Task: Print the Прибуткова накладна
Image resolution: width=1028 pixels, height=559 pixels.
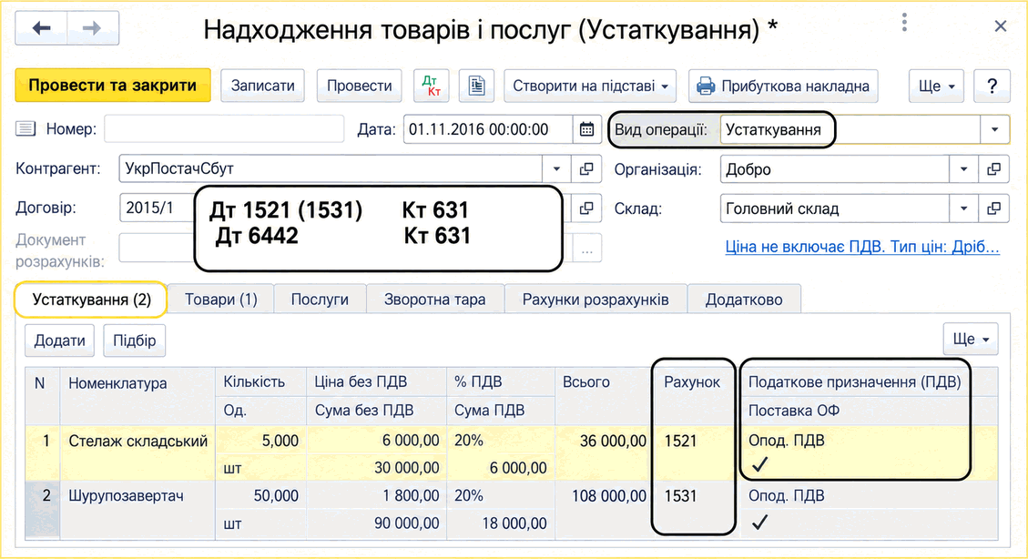Action: 783,86
